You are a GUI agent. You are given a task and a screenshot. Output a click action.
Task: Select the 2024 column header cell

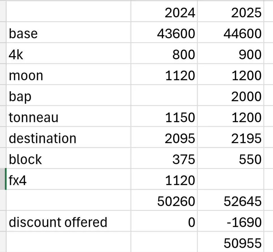point(164,11)
